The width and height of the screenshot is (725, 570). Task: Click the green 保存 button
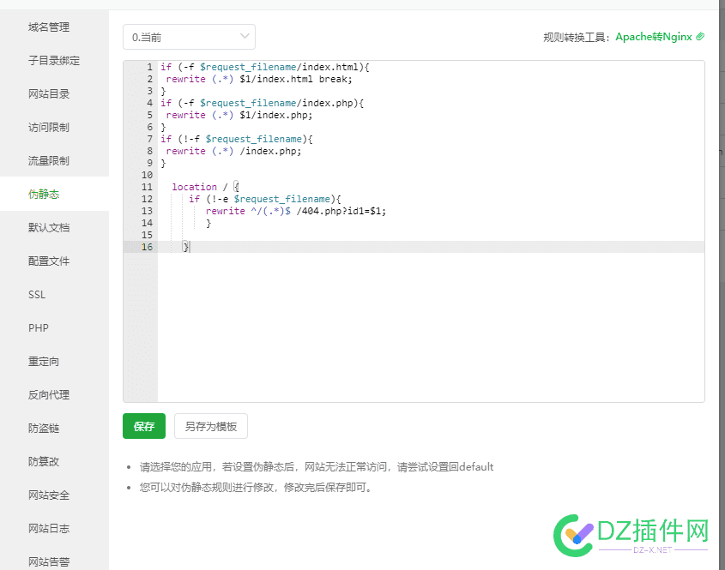144,426
